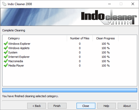Image resolution: width=139 pixels, height=110 pixels.
Task: Click the 100 % value for Media Player
Action: tap(106, 66)
